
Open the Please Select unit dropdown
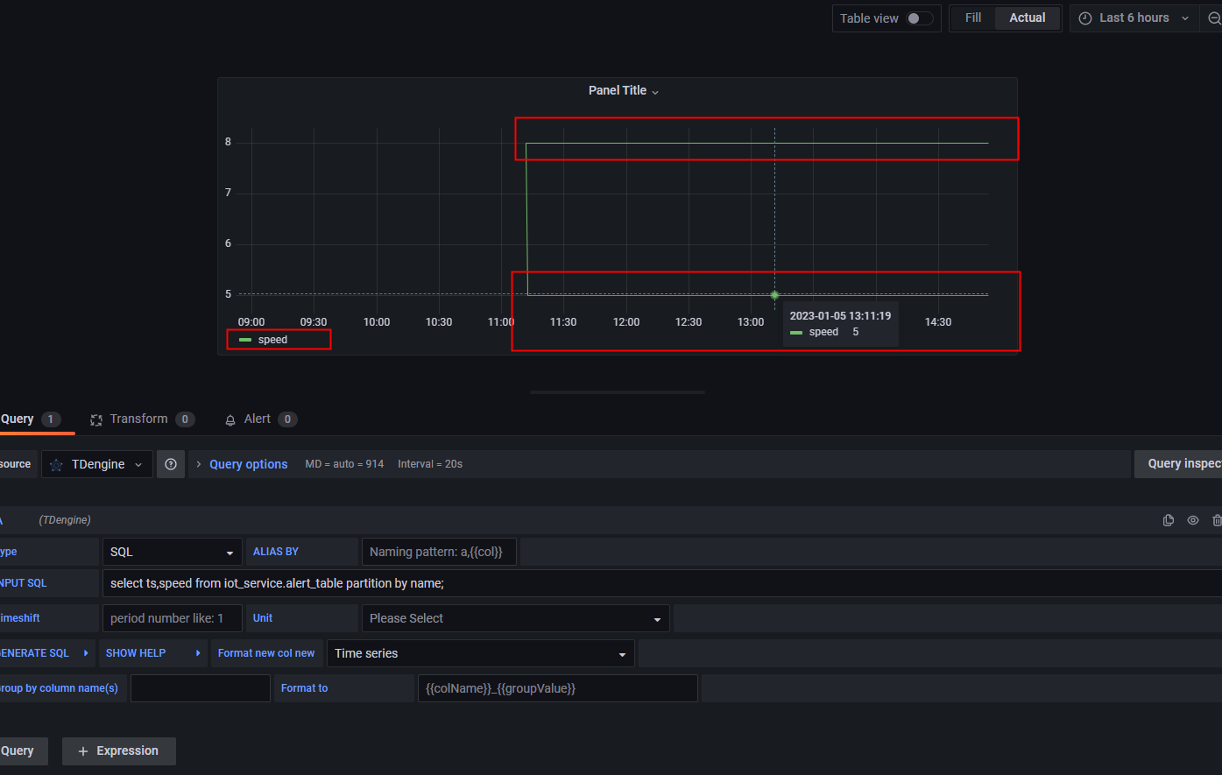pyautogui.click(x=515, y=617)
